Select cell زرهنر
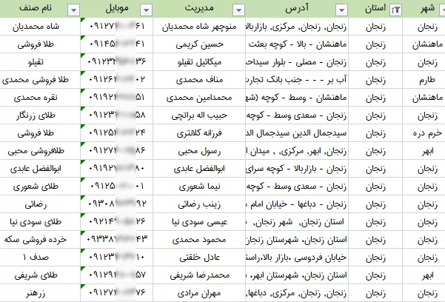445x302 pixels. 40,293
